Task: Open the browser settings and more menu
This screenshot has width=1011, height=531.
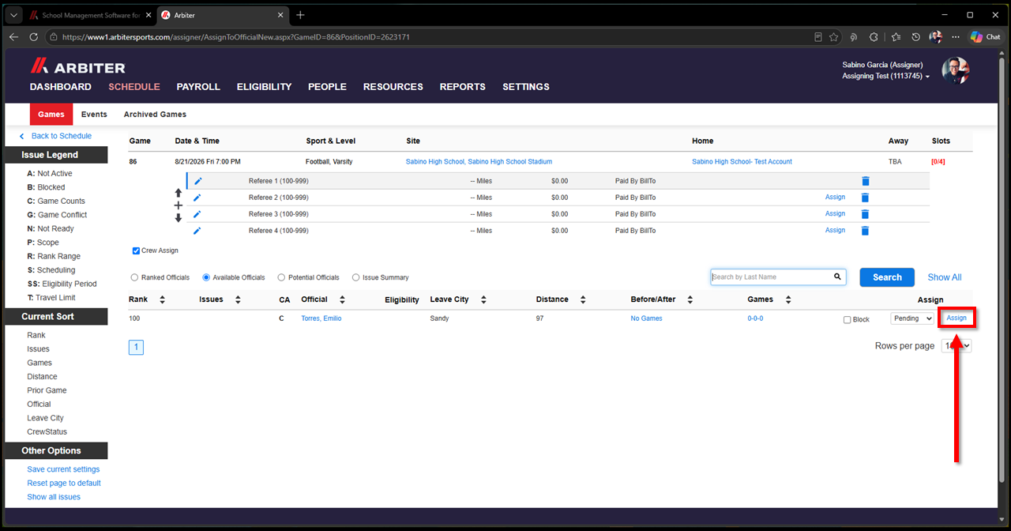Action: pos(956,37)
